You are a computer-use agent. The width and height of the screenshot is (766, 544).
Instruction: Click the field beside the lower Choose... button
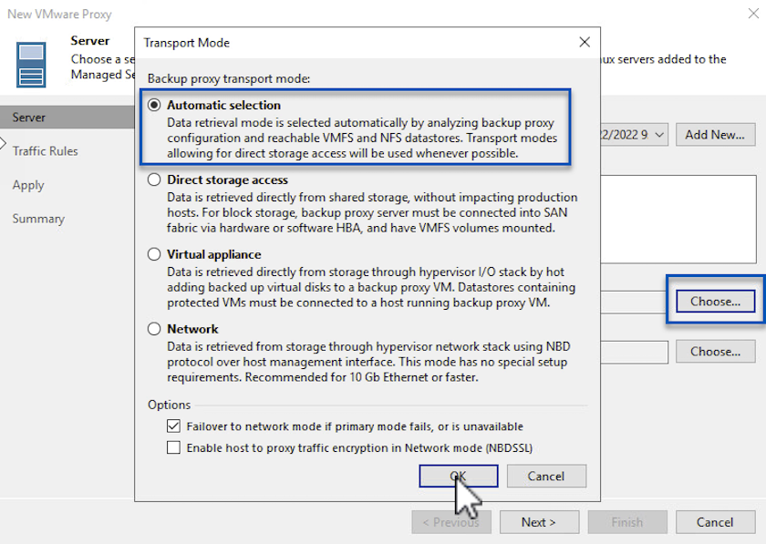click(634, 352)
